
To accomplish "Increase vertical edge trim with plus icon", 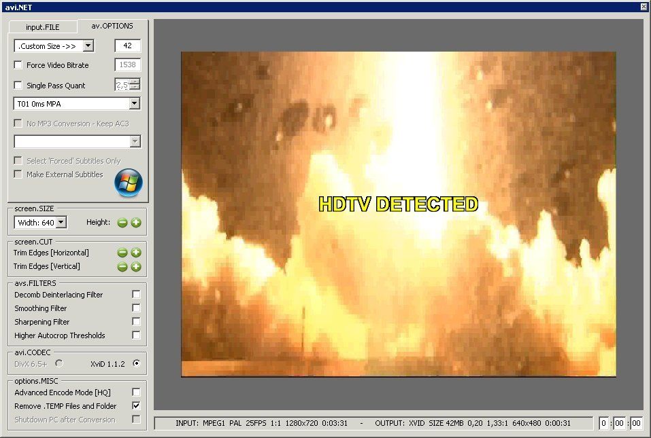I will pyautogui.click(x=136, y=266).
